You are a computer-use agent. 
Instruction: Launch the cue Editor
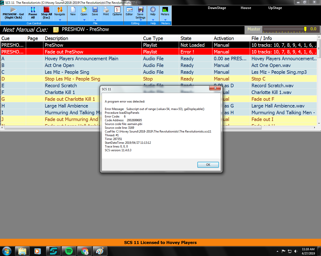click(x=129, y=10)
